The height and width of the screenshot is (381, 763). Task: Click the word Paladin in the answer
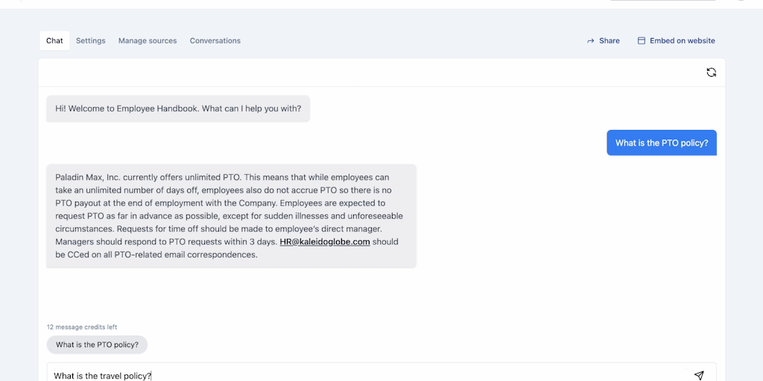[x=71, y=177]
